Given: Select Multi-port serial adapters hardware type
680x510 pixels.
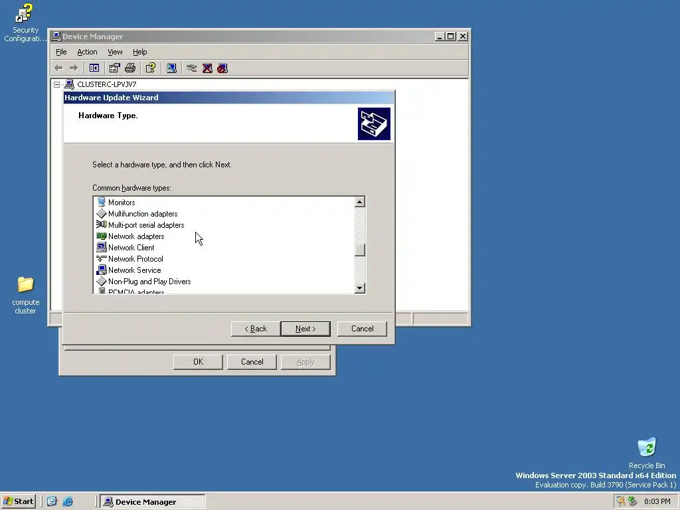Looking at the screenshot, I should pyautogui.click(x=146, y=225).
